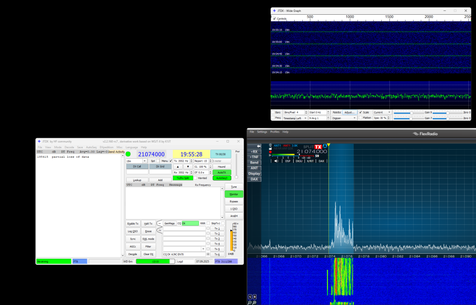Move the Gain 7 slider in Wide Graph

coord(408,118)
